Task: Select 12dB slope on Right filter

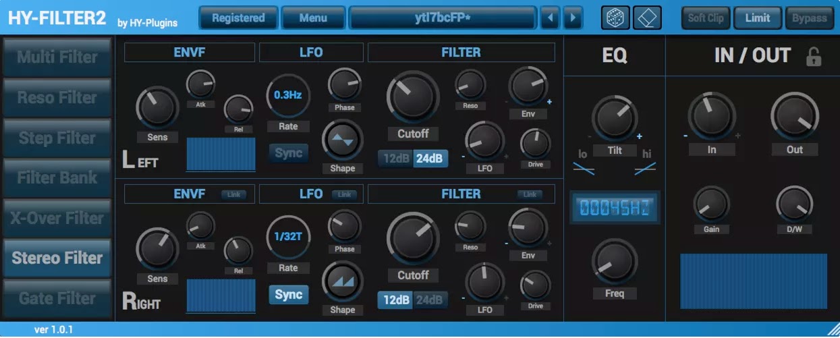Action: point(395,300)
